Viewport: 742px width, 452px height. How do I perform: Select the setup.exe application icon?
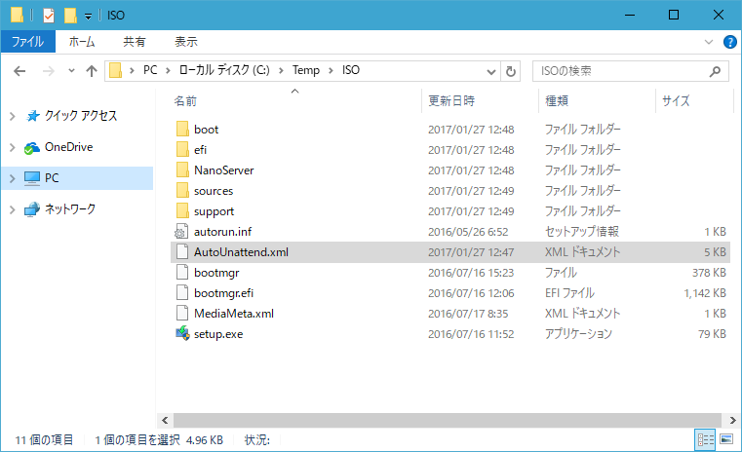coord(182,334)
